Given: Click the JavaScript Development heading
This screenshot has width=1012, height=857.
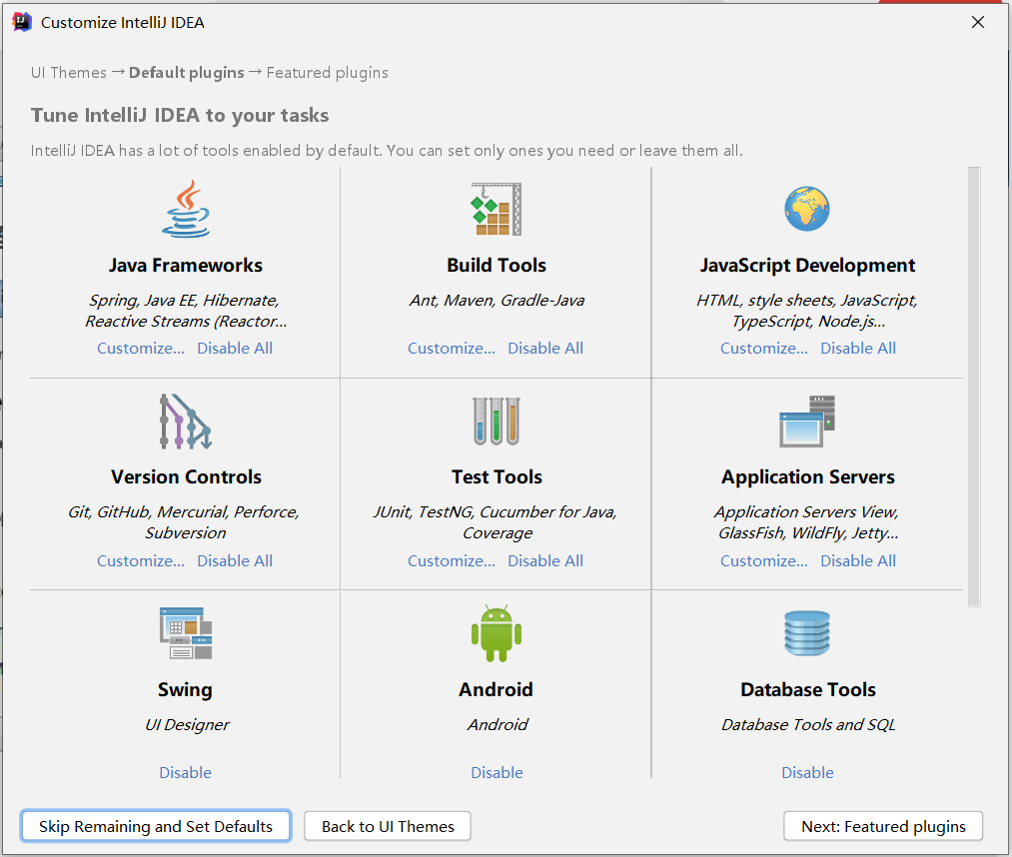Looking at the screenshot, I should (807, 266).
